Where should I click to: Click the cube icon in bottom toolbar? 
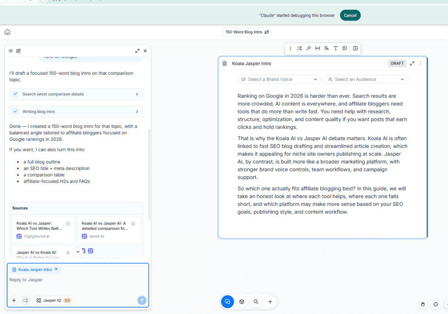tap(241, 302)
